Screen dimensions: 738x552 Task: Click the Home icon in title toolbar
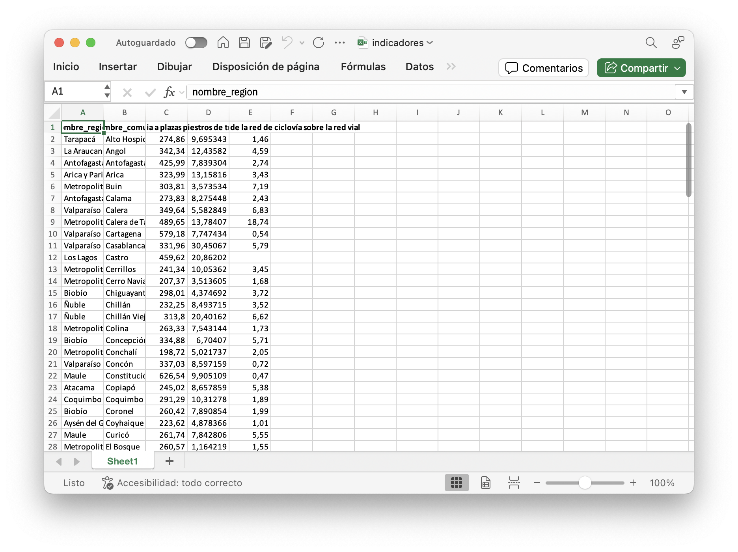click(x=223, y=43)
